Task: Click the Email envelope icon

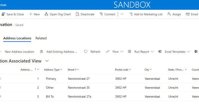Action: (187, 14)
